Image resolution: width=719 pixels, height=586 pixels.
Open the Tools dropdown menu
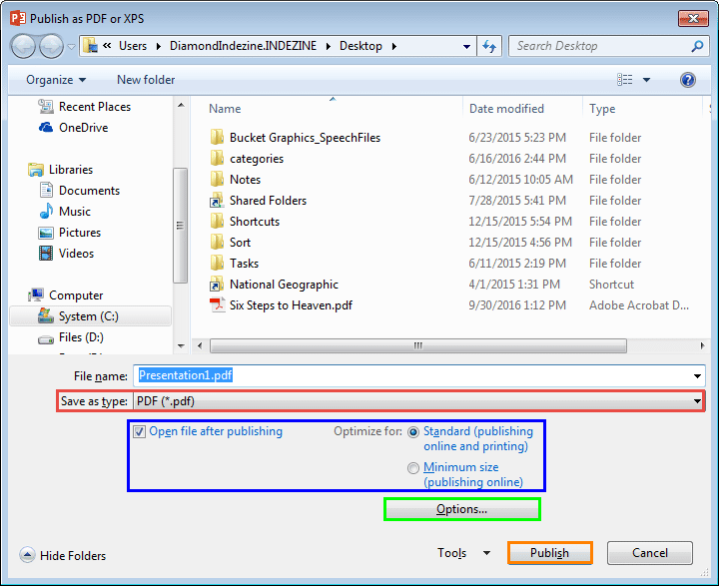[x=463, y=553]
